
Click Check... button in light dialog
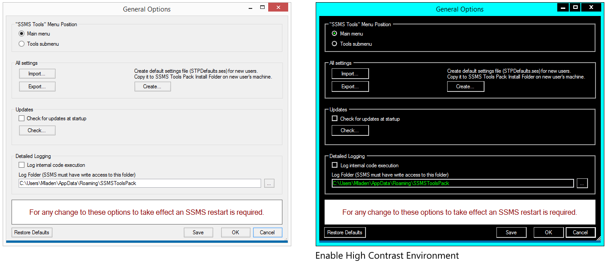[x=37, y=130]
